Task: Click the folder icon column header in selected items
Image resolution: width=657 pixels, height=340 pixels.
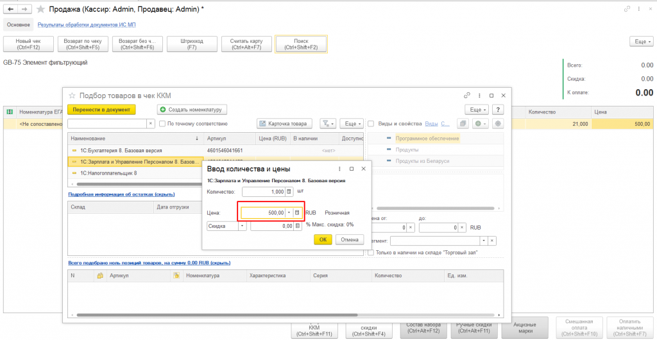Action: (99, 276)
